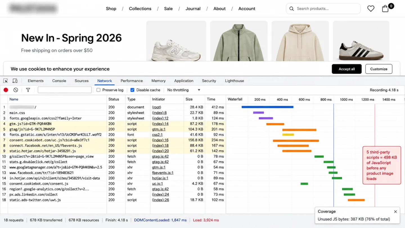Click the DOMContentLoaded: 1,847 ms status text
The width and height of the screenshot is (405, 228).
[x=160, y=220]
